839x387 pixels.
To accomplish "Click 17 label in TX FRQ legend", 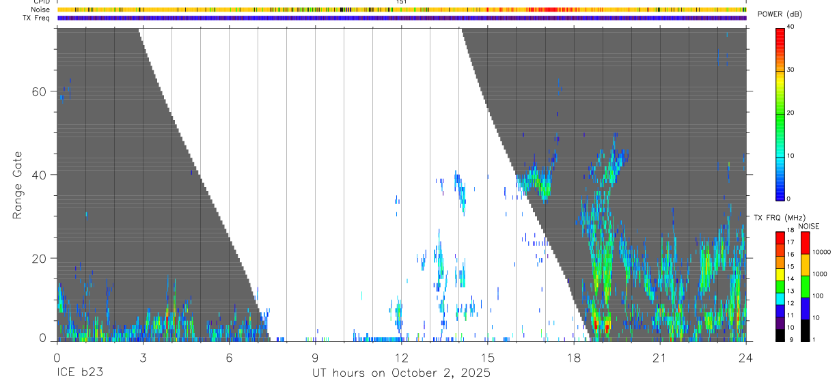I will [x=790, y=243].
